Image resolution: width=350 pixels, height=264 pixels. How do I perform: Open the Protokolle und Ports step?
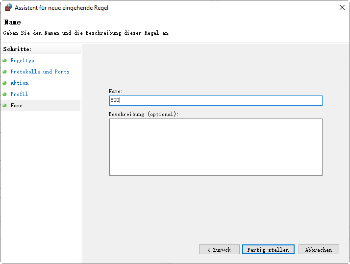click(40, 72)
